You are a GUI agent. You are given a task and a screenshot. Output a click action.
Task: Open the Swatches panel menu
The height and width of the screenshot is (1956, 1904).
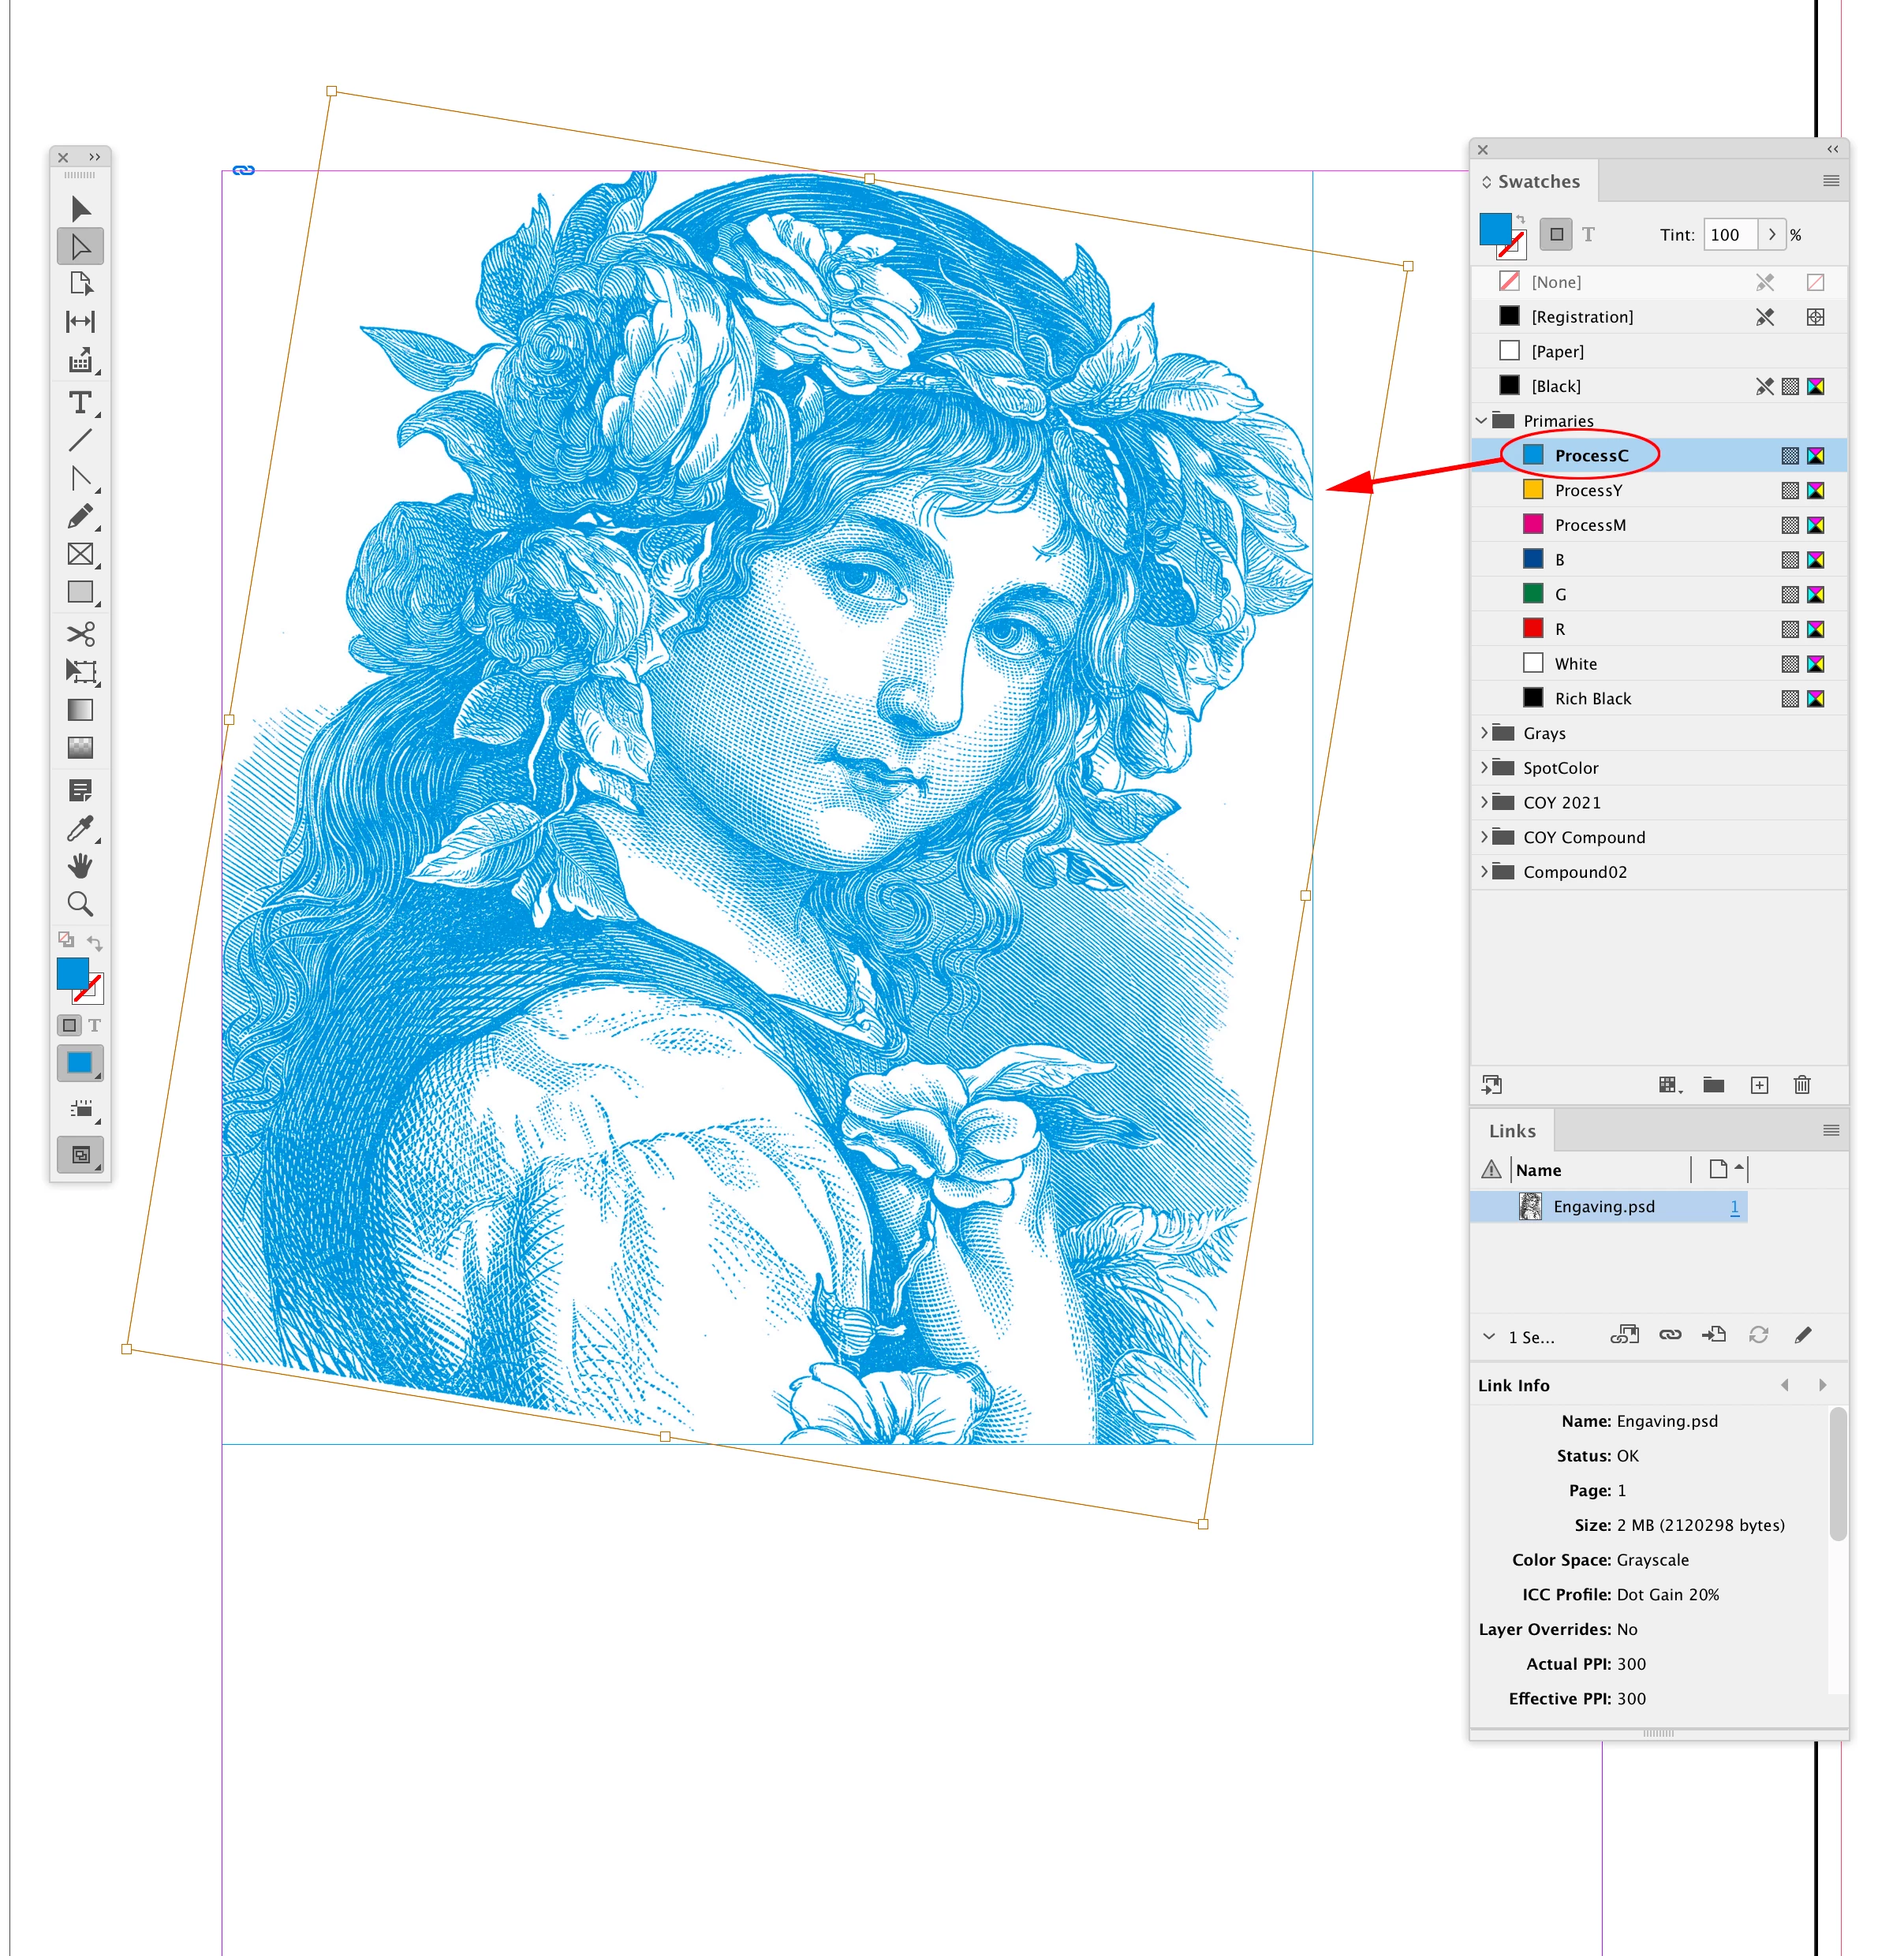coord(1831,181)
